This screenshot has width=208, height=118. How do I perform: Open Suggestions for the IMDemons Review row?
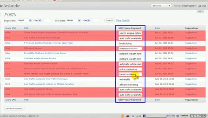point(191,48)
